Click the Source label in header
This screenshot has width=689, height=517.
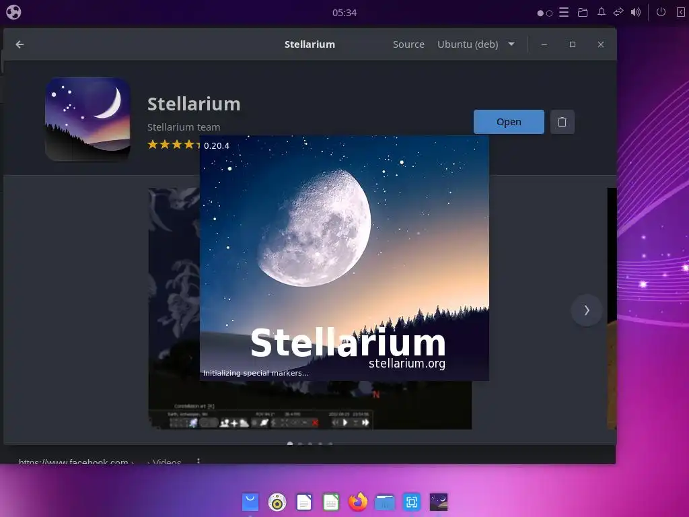[x=408, y=44]
